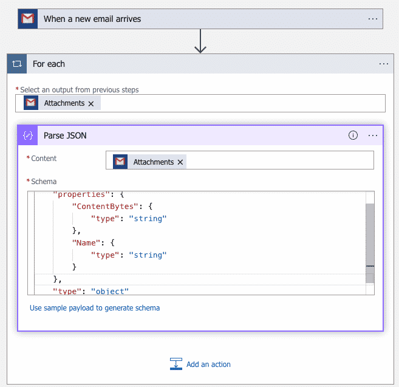
Task: Click the Gmail icon on the email trigger
Action: [x=27, y=19]
